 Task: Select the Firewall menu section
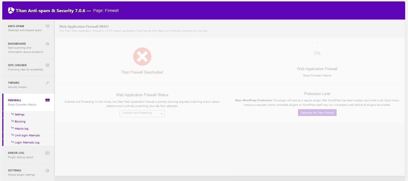[28, 102]
